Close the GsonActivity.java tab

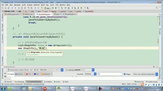pyautogui.click(x=51, y=14)
